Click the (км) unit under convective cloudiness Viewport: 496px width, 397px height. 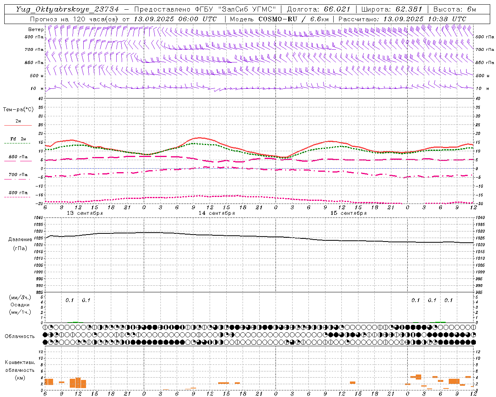(20, 378)
